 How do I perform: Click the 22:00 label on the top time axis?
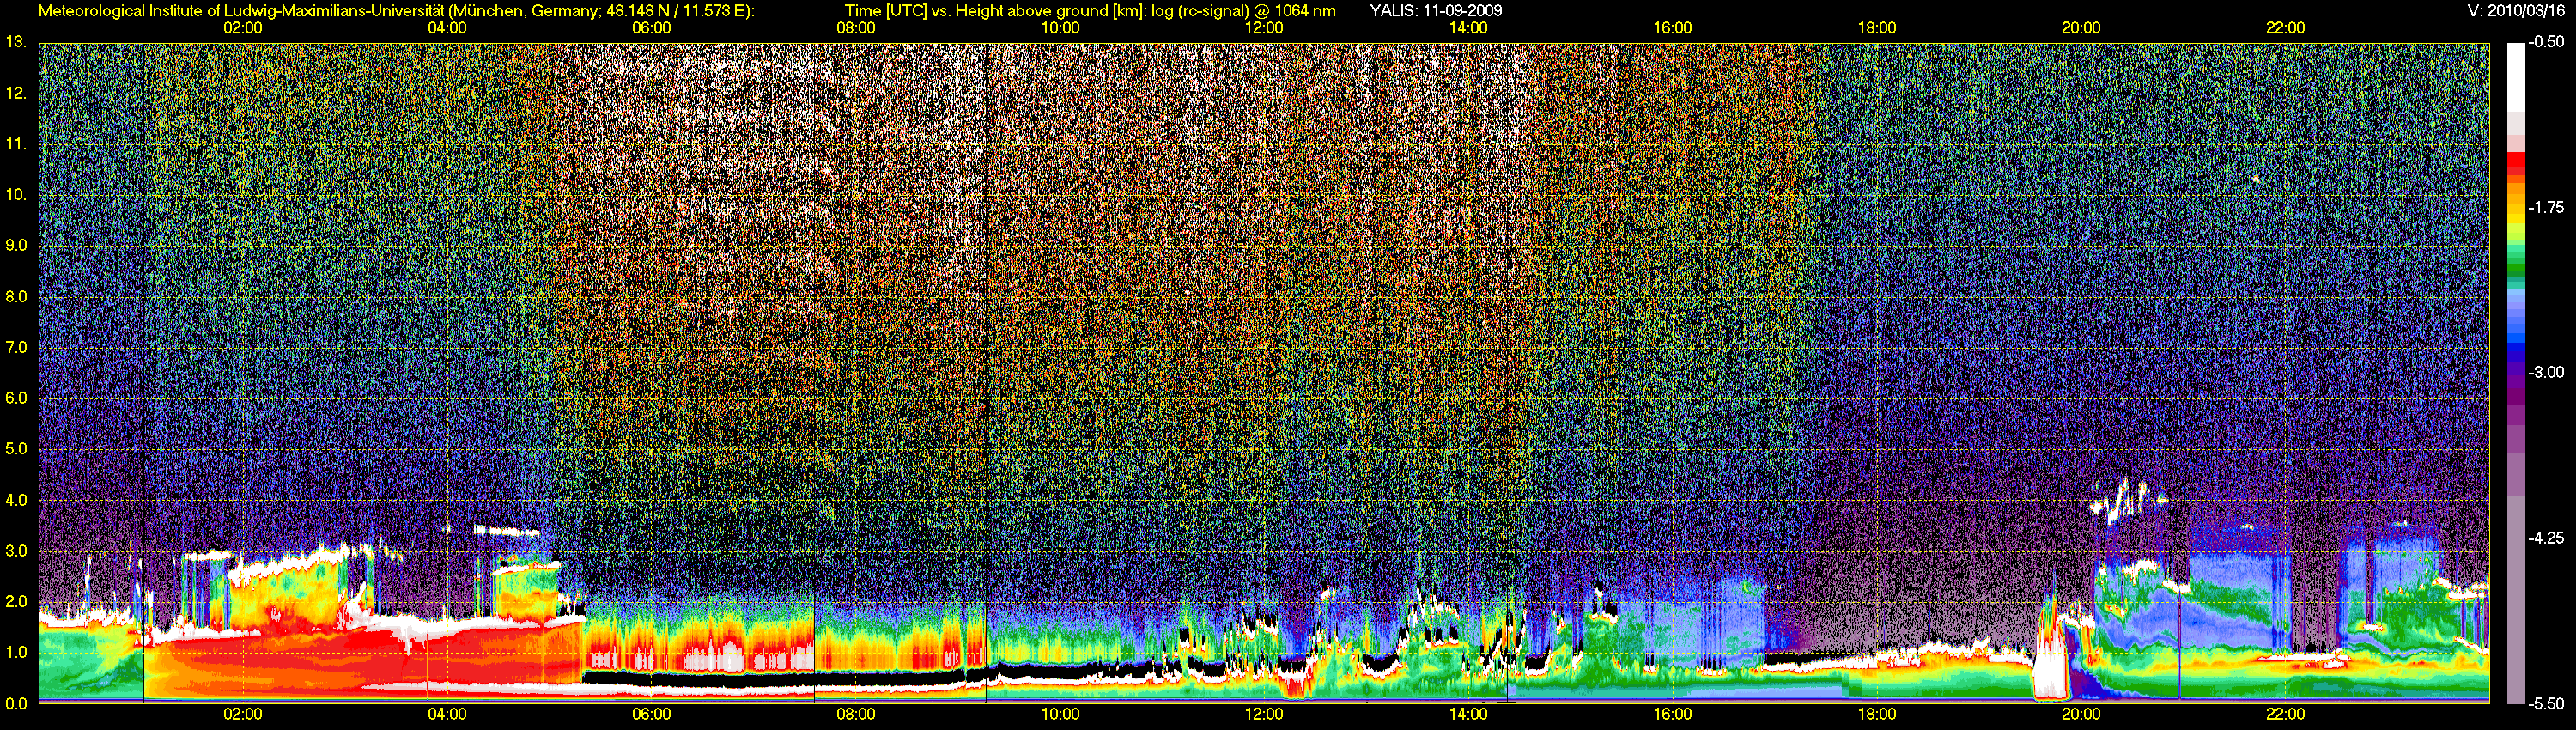pyautogui.click(x=2285, y=28)
